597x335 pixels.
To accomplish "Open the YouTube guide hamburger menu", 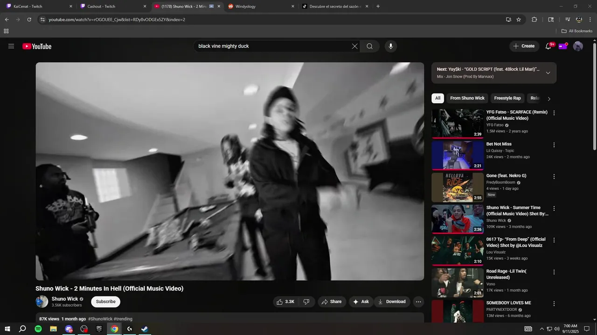I will tap(11, 46).
